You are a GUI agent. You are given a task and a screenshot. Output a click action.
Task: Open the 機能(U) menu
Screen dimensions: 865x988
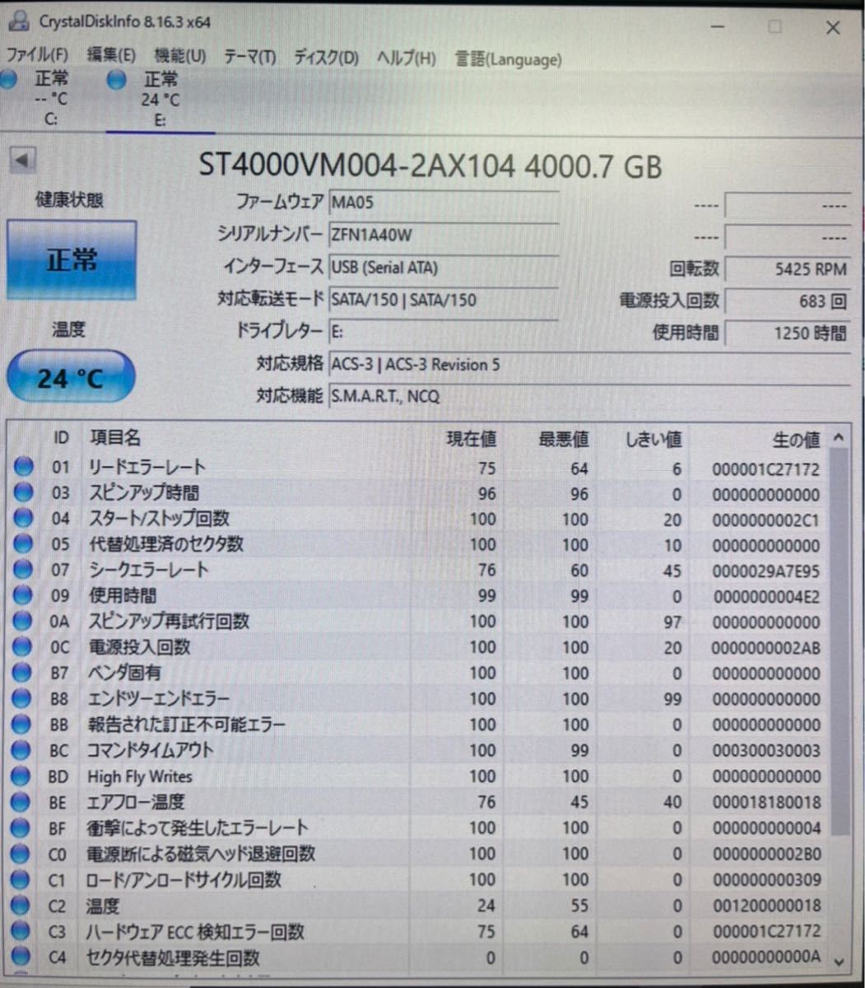pos(179,56)
